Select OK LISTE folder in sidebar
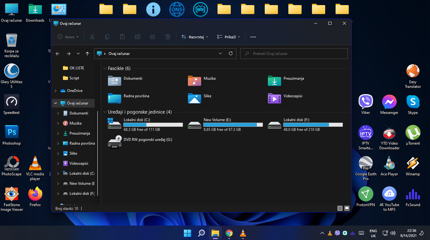Screen dimensions: 430x240 point(74,68)
